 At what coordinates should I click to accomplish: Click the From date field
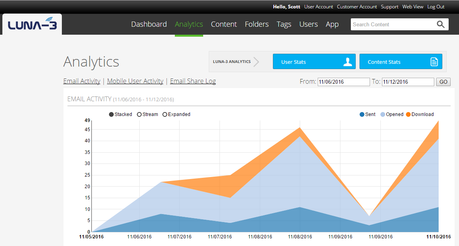[x=344, y=82]
